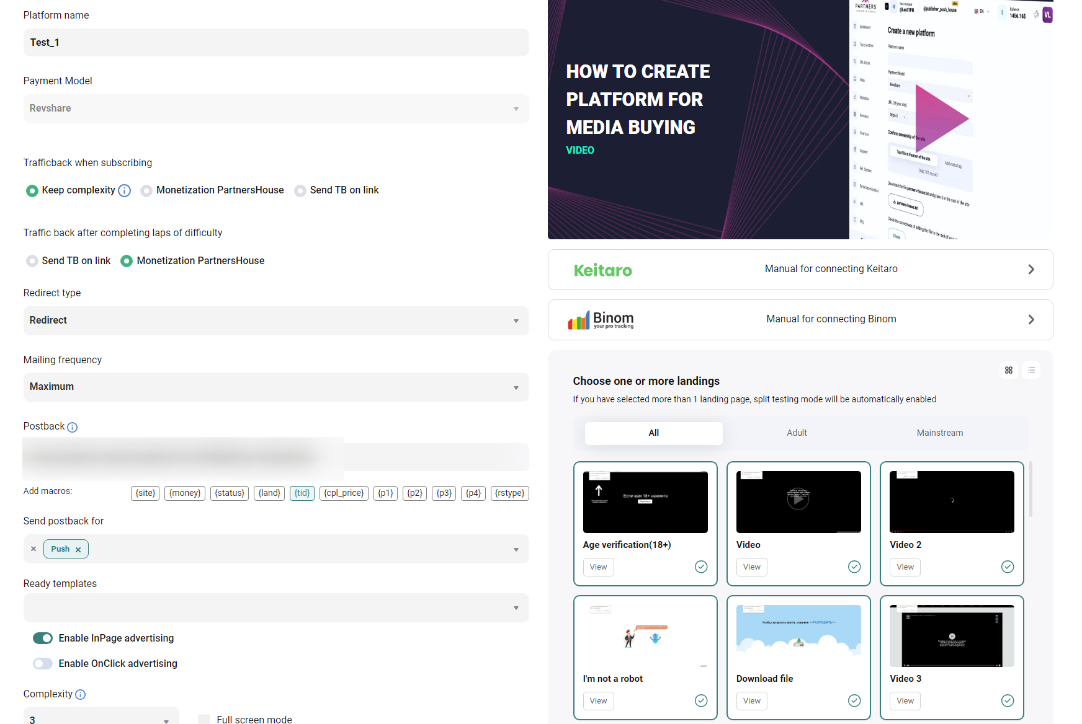Image resolution: width=1082 pixels, height=724 pixels.
Task: Open Manual for connecting Binom
Action: tap(800, 320)
